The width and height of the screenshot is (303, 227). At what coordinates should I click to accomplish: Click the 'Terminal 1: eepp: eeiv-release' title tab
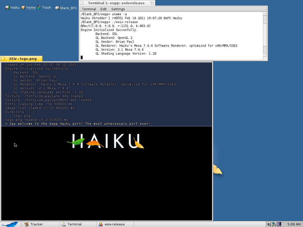117,3
